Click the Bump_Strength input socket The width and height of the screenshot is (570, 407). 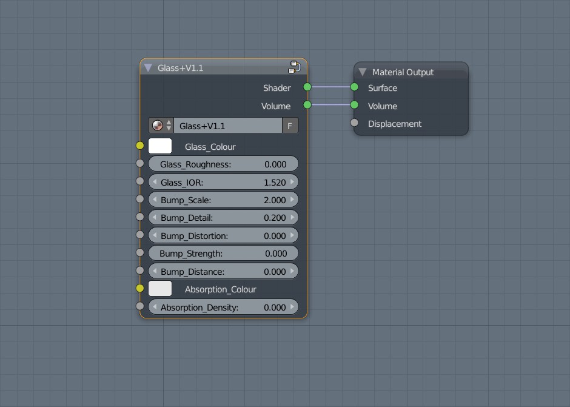click(140, 253)
